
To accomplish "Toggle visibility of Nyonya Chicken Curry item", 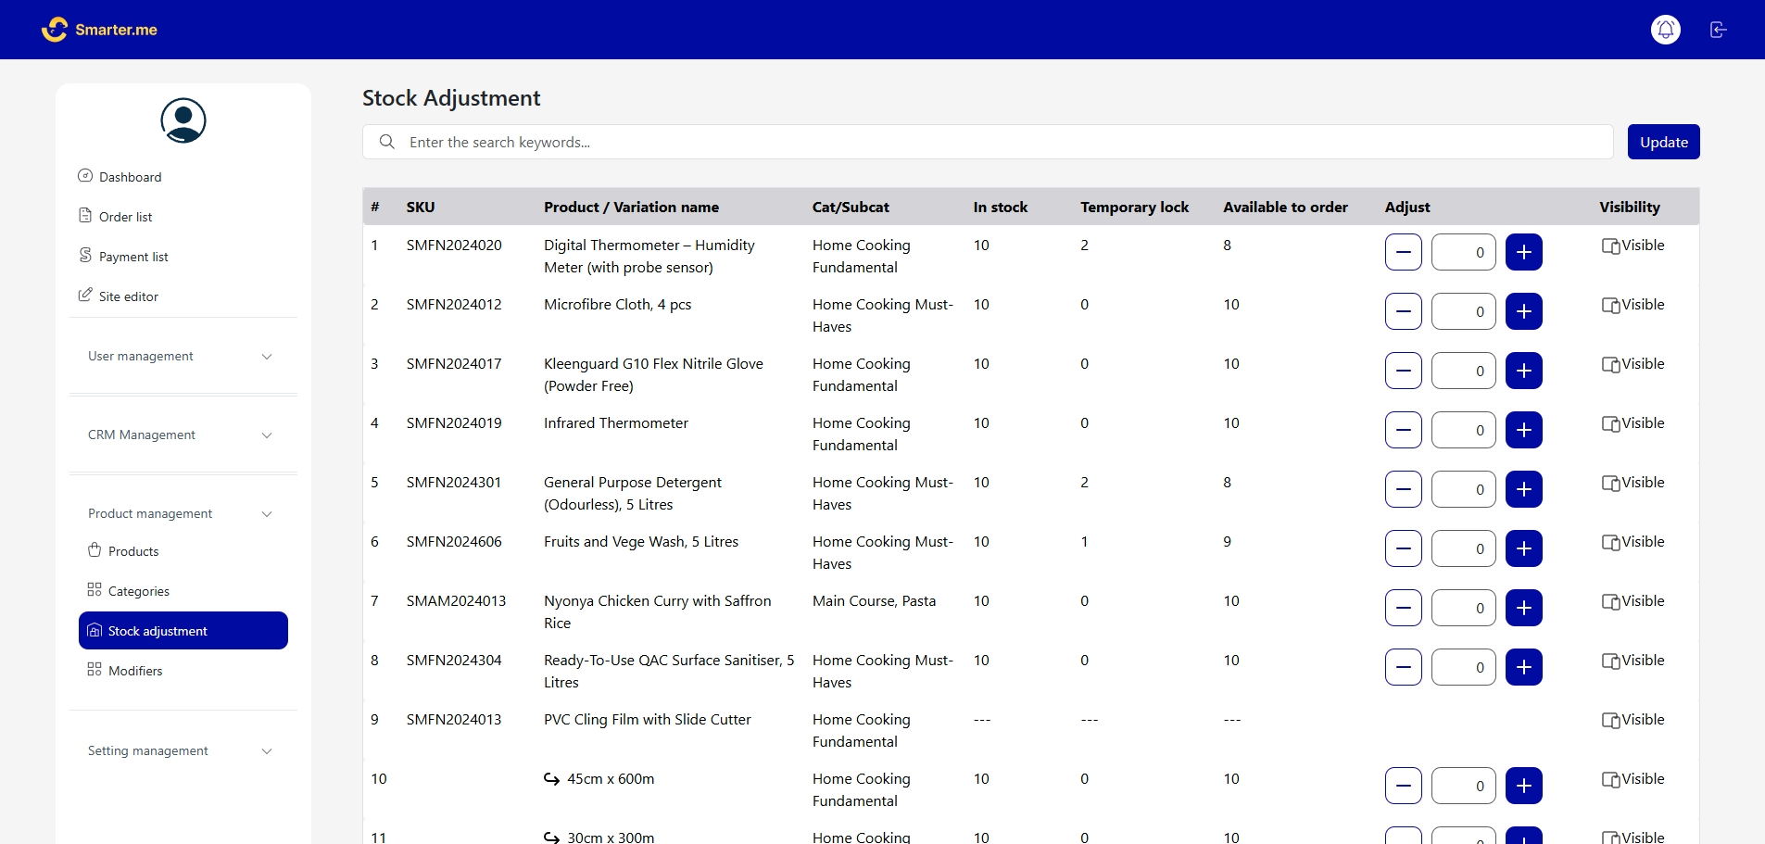I will click(1633, 601).
